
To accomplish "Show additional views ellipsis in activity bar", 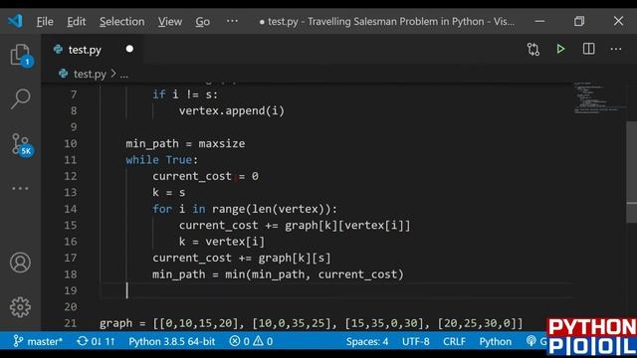I will coord(20,188).
